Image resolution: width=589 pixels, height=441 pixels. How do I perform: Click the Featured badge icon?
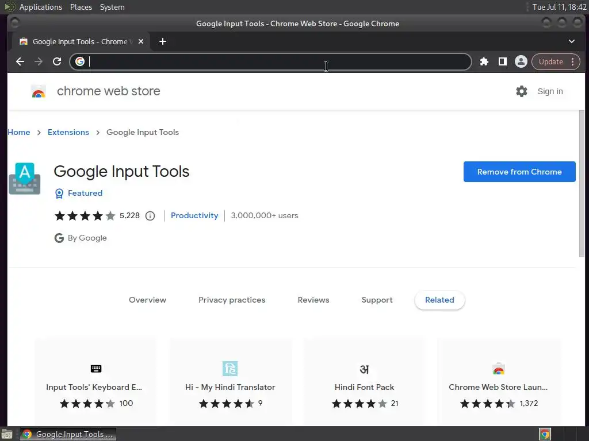coord(59,193)
